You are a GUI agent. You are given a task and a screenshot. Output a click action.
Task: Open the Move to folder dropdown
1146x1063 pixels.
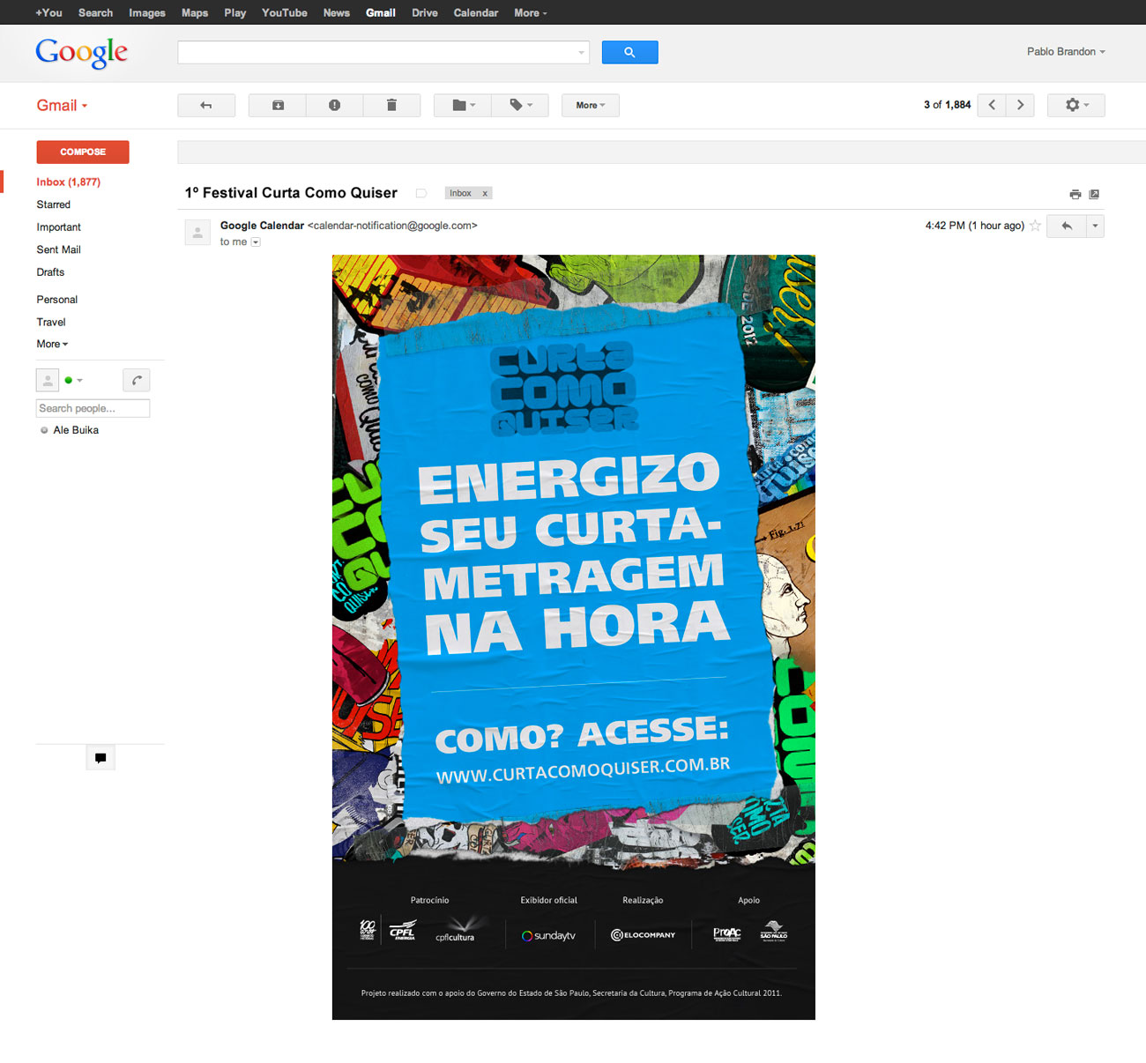click(x=463, y=106)
